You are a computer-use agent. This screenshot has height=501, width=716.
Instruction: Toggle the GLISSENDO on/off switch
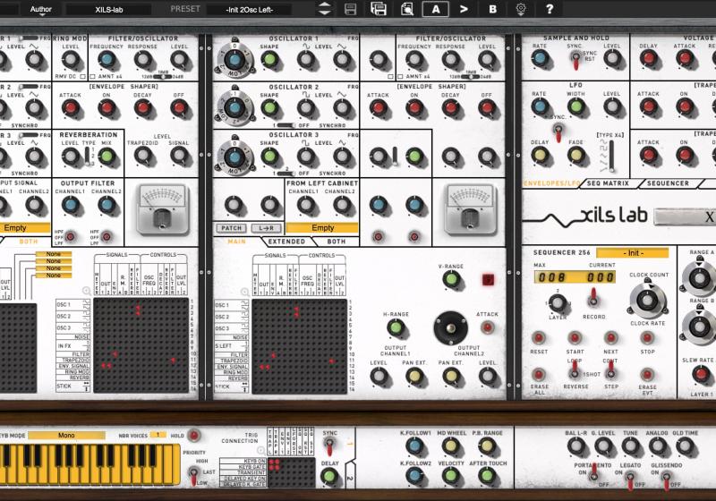point(666,480)
